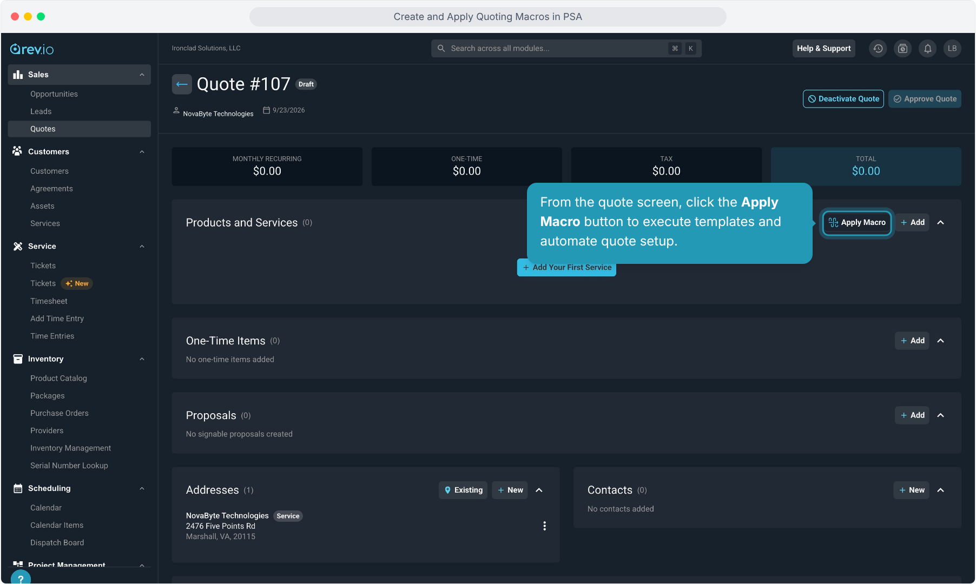Screen dimensions: 976x584
Task: Add a product or service with Add
Action: 912,223
